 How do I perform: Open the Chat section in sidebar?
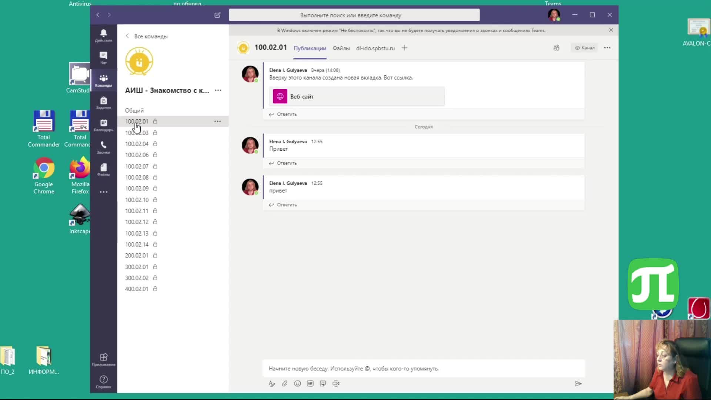(x=103, y=58)
